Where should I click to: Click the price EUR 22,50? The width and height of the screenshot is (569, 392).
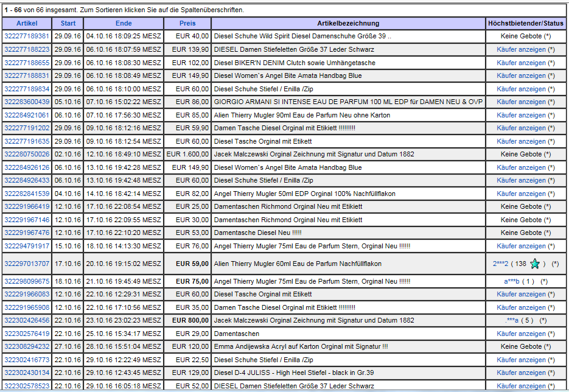[x=192, y=360]
